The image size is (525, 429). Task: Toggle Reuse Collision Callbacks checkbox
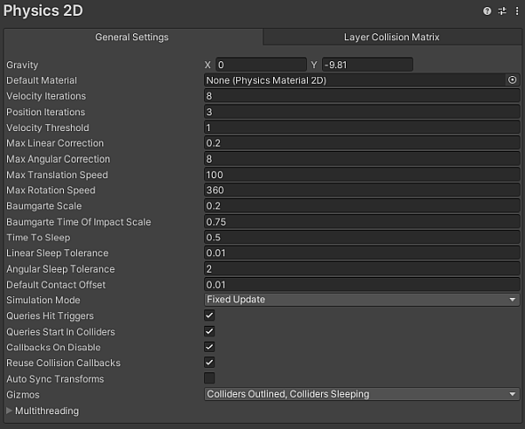coord(209,363)
